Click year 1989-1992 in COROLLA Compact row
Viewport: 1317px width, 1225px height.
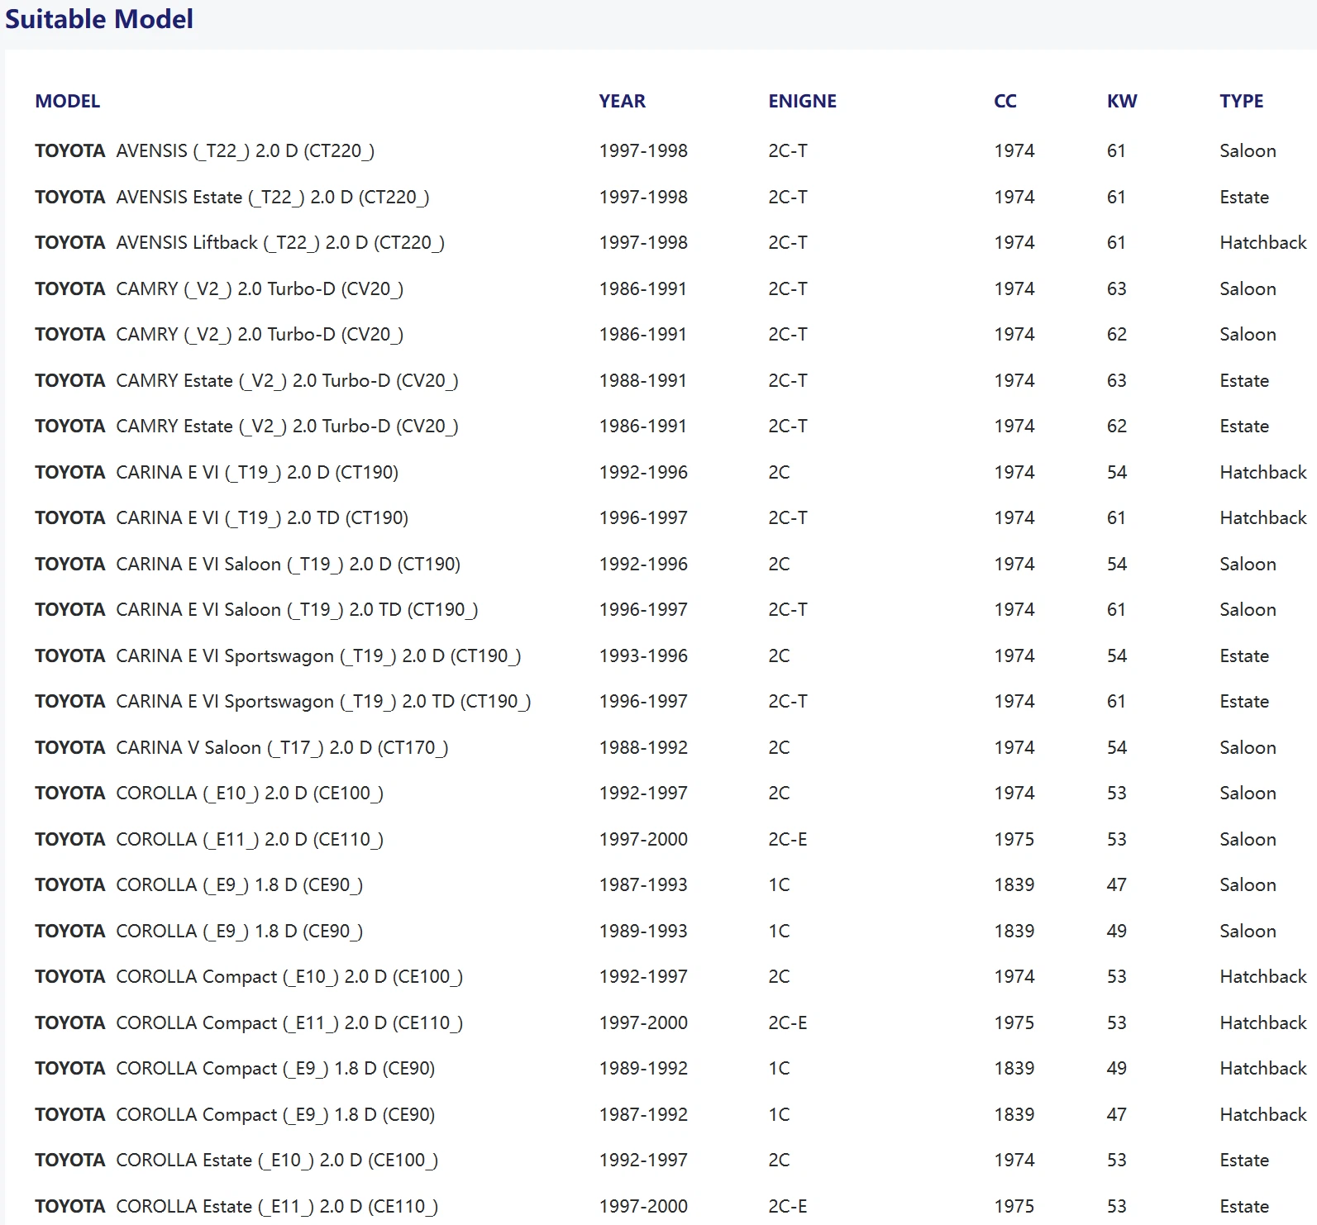[x=643, y=1068]
